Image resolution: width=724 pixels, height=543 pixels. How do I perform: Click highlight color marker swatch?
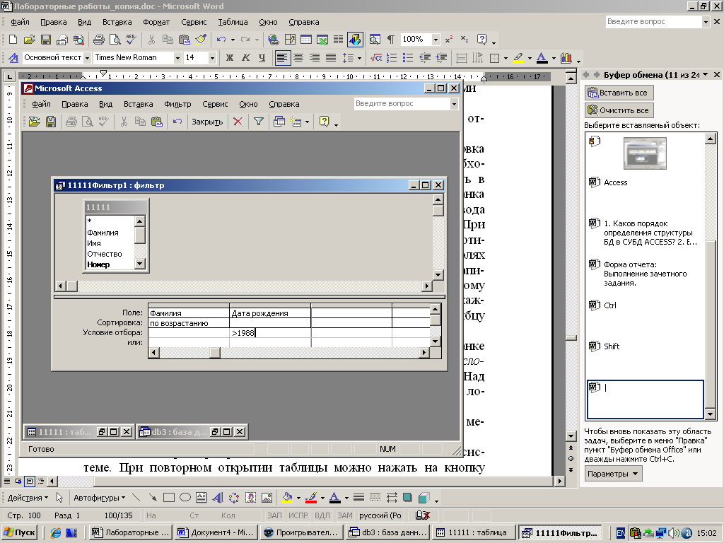[518, 58]
